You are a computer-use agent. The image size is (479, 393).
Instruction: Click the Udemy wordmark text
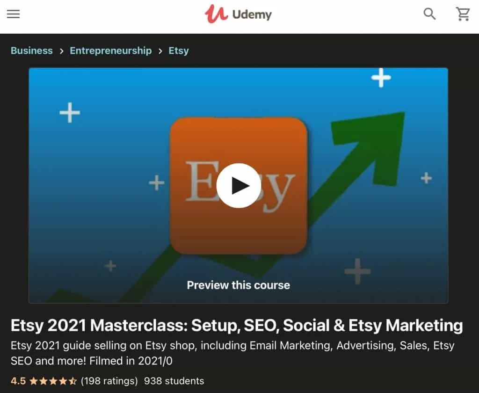tap(252, 15)
